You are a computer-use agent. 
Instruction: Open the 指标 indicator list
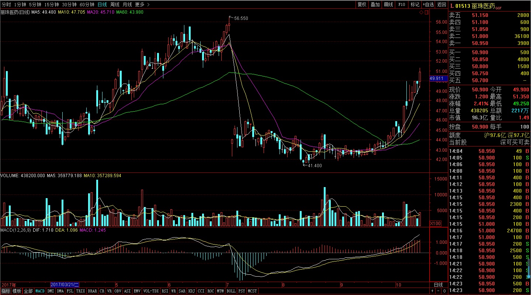click(x=6, y=291)
